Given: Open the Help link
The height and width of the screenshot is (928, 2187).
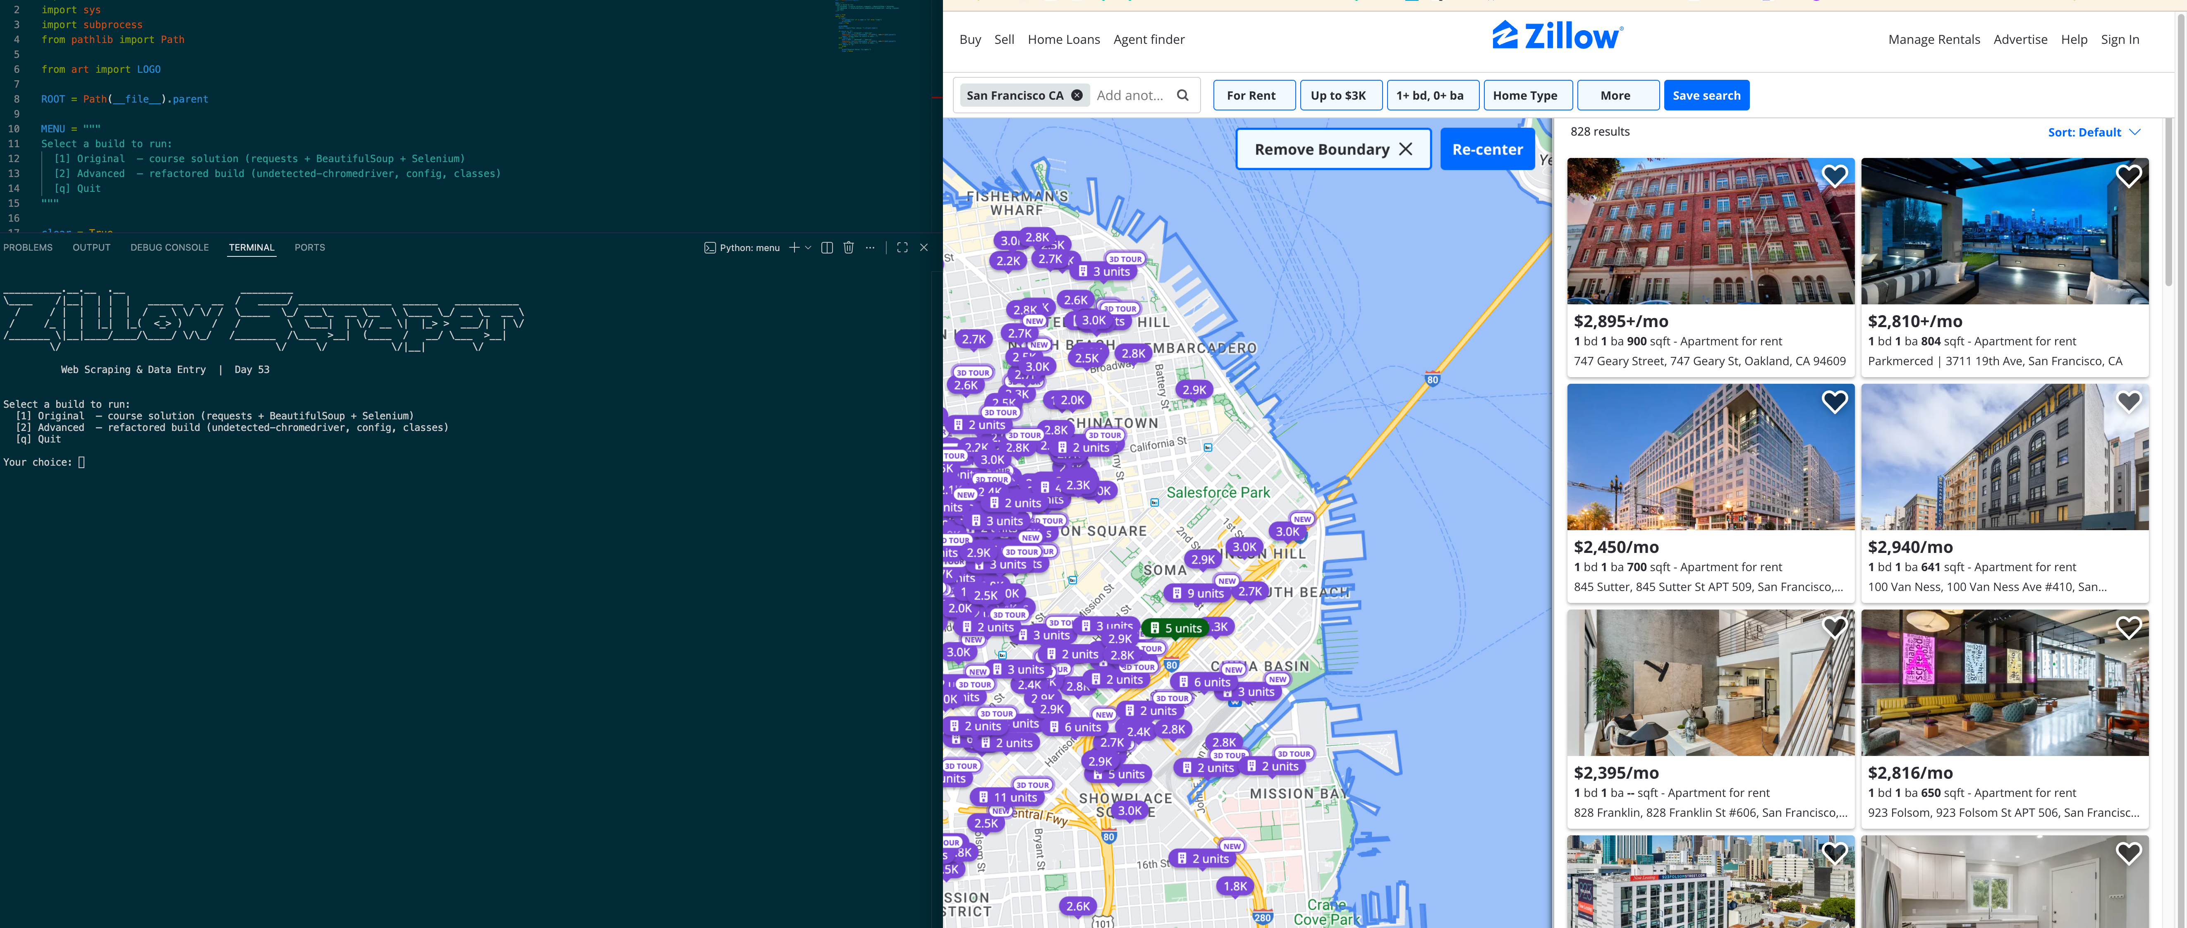Looking at the screenshot, I should point(2073,39).
